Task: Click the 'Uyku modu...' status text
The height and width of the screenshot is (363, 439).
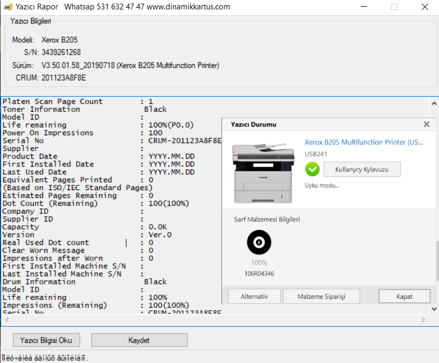Action: 322,185
